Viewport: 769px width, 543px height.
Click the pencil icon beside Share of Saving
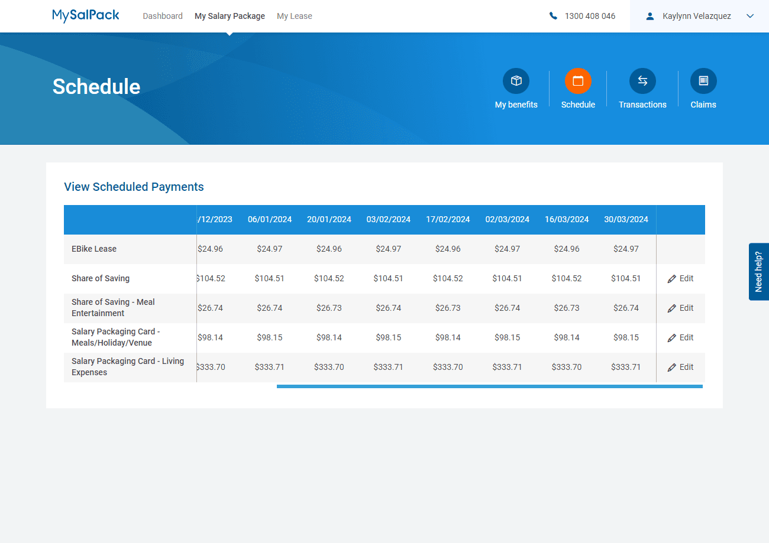pyautogui.click(x=673, y=278)
